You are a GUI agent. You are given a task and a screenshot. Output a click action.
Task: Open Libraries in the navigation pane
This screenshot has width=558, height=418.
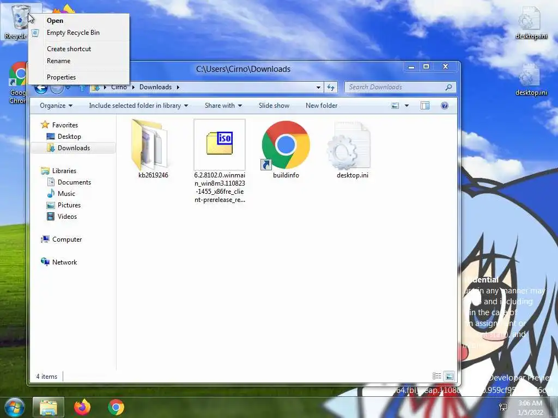[64, 171]
